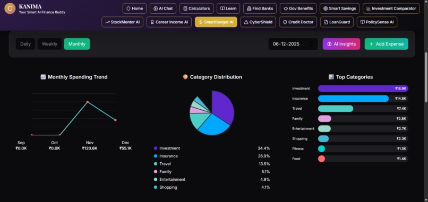Click the bar-chart icon beside Top Categories
Screen dimensions: 428x202
[331, 77]
